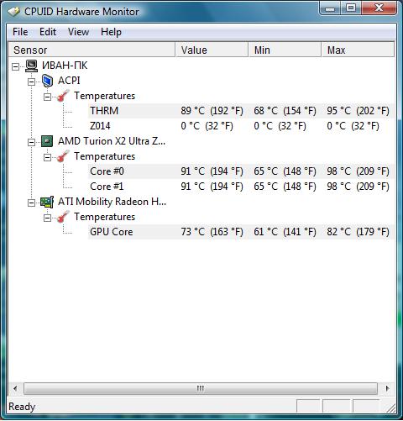This screenshot has height=421, width=403.
Task: Click the Max column header
Action: coord(359,50)
